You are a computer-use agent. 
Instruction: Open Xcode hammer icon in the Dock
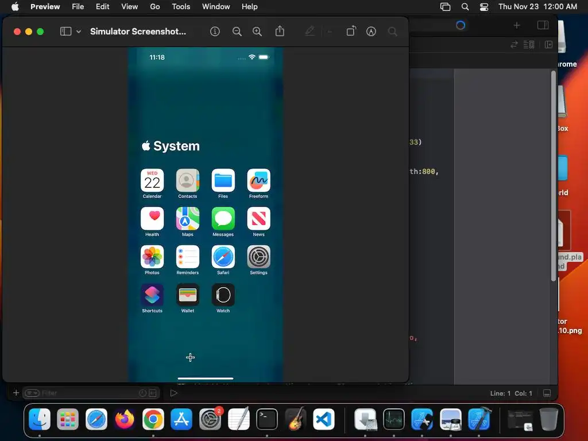pyautogui.click(x=479, y=419)
